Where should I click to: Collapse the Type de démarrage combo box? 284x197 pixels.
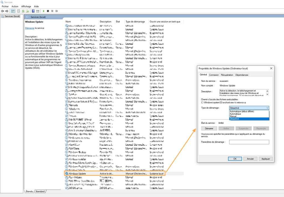coord(267,108)
